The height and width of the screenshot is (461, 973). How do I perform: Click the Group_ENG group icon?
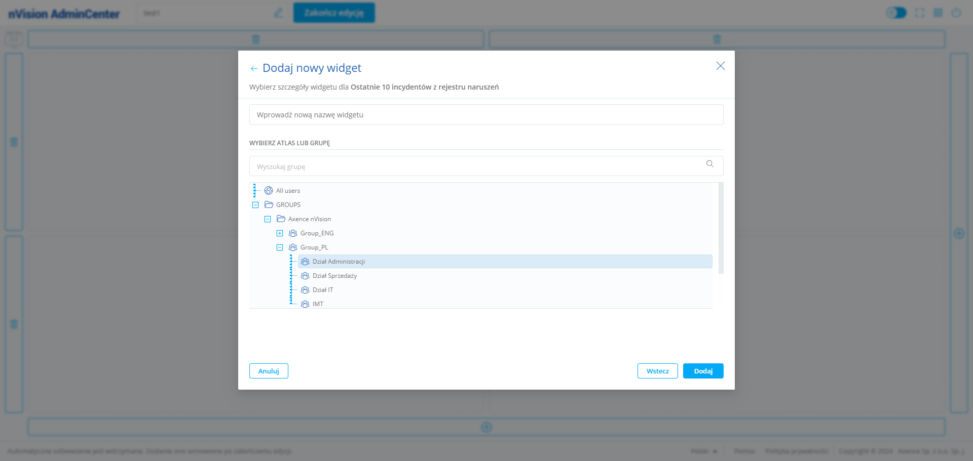pyautogui.click(x=293, y=233)
